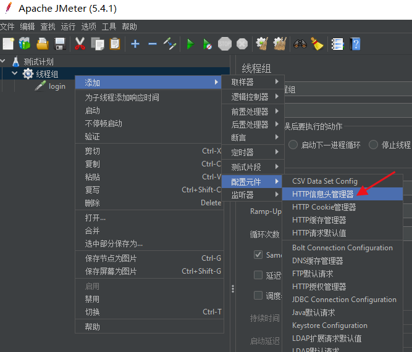
Task: Click the Open file folder icon
Action: point(43,44)
